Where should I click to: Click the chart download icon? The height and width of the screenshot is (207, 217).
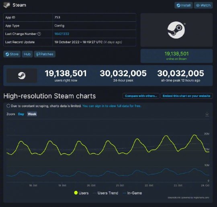click(x=207, y=114)
